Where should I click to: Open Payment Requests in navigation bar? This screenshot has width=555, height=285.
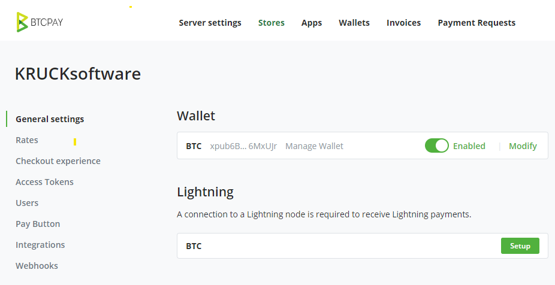pos(476,23)
